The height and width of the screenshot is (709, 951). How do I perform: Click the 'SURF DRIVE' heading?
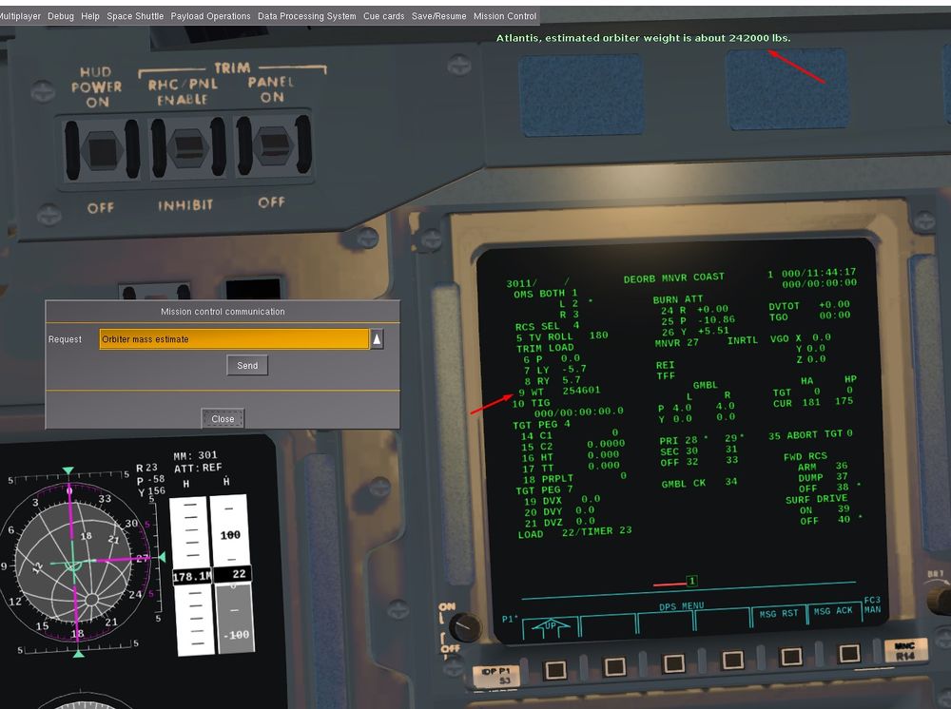pos(816,499)
